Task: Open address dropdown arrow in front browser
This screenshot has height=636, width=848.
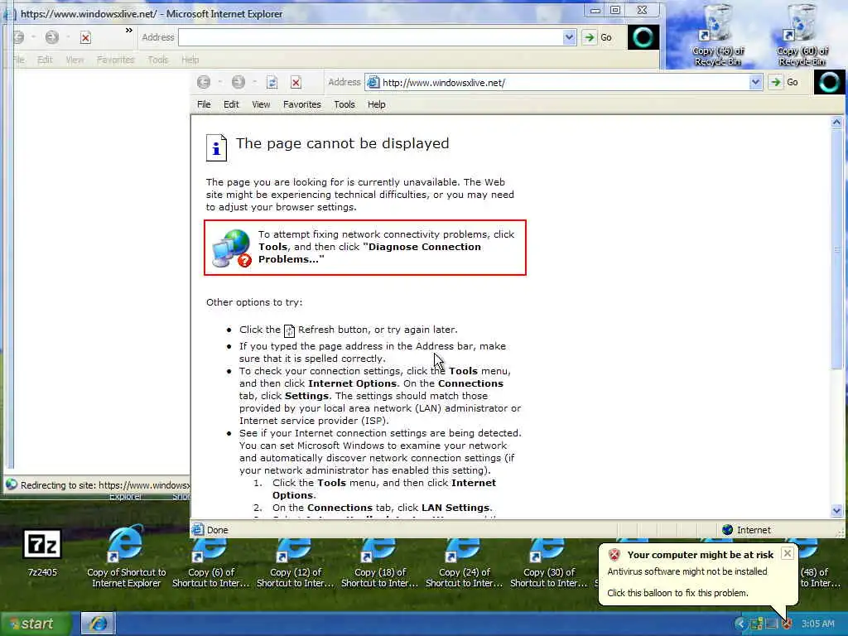Action: point(755,82)
